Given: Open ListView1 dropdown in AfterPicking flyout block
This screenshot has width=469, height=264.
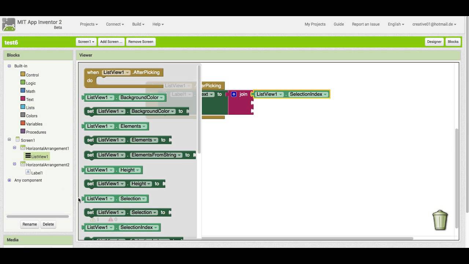Looking at the screenshot, I should pos(128,73).
